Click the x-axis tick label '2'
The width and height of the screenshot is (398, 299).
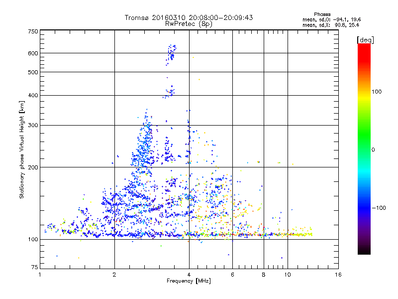tap(114, 275)
